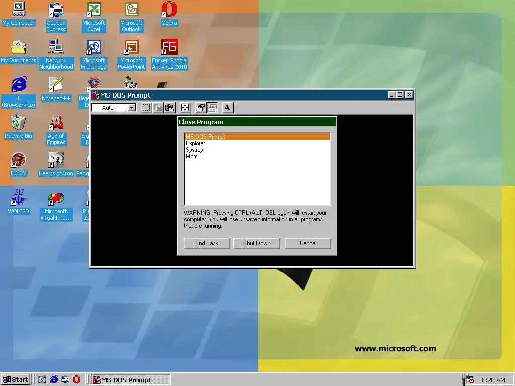Click the MS-DOS Prompt title bar icon

point(95,95)
